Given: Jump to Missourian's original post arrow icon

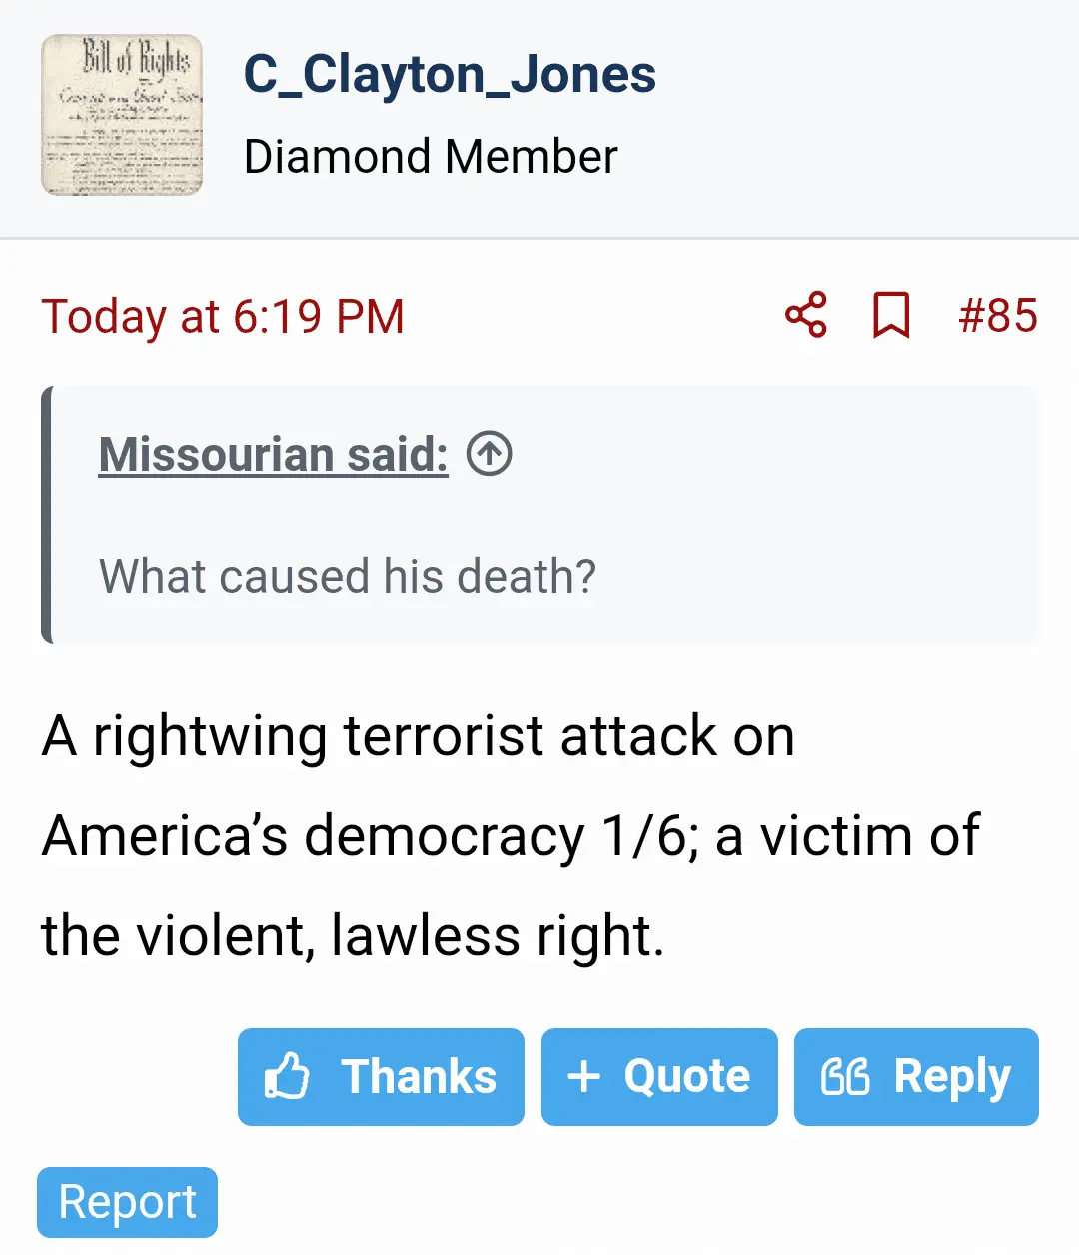Looking at the screenshot, I should (489, 454).
